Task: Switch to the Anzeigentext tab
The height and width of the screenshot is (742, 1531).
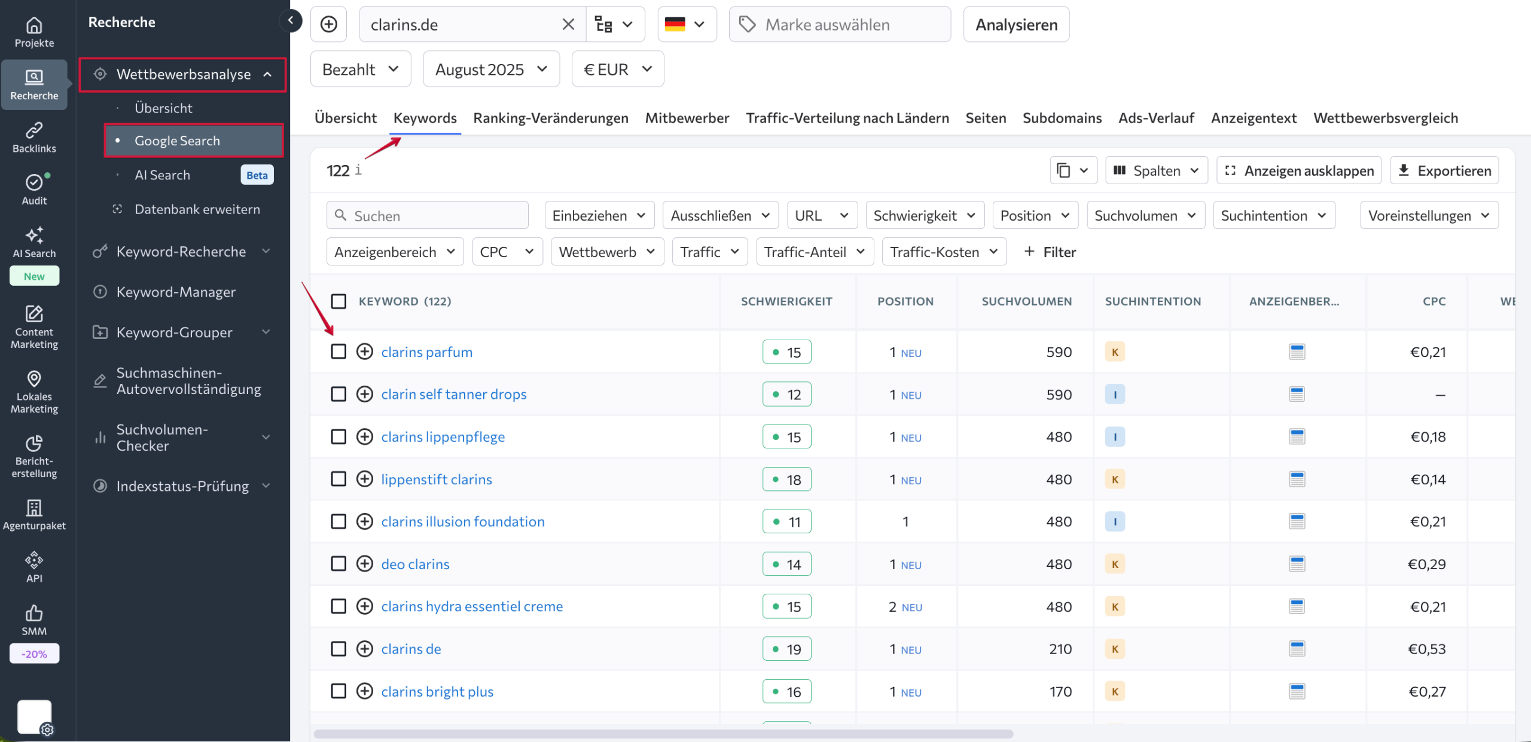Action: pyautogui.click(x=1254, y=118)
